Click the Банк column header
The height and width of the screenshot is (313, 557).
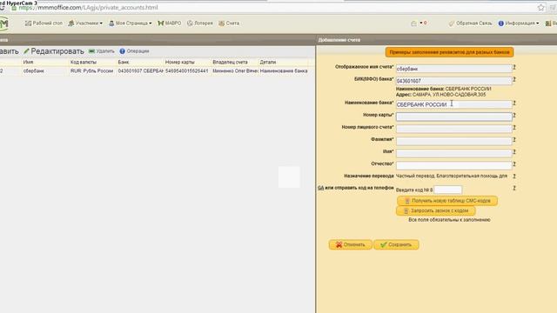click(124, 62)
